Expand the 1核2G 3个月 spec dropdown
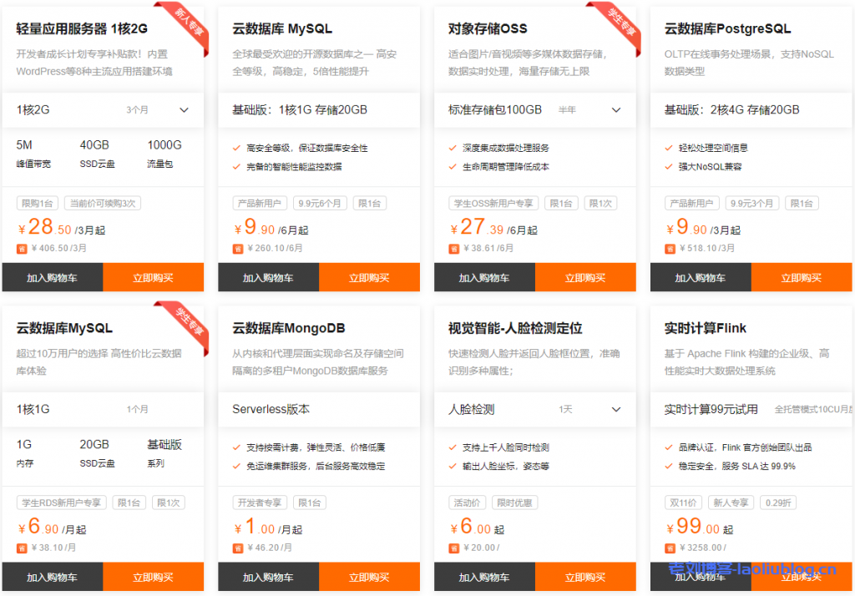 tap(185, 109)
